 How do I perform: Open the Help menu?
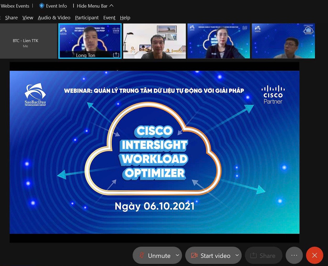click(x=125, y=18)
